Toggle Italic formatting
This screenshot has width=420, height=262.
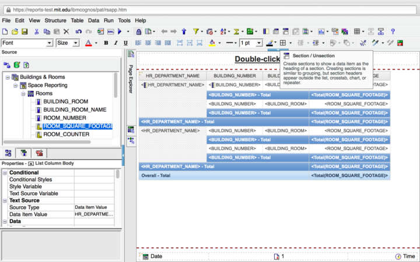116,43
